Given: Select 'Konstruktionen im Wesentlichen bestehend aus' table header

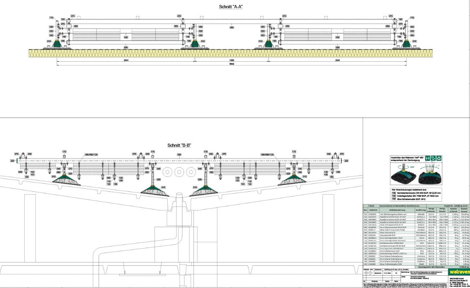Looking at the screenshot, I should pyautogui.click(x=399, y=206).
